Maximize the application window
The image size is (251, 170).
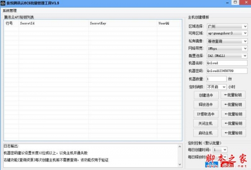[235, 3]
